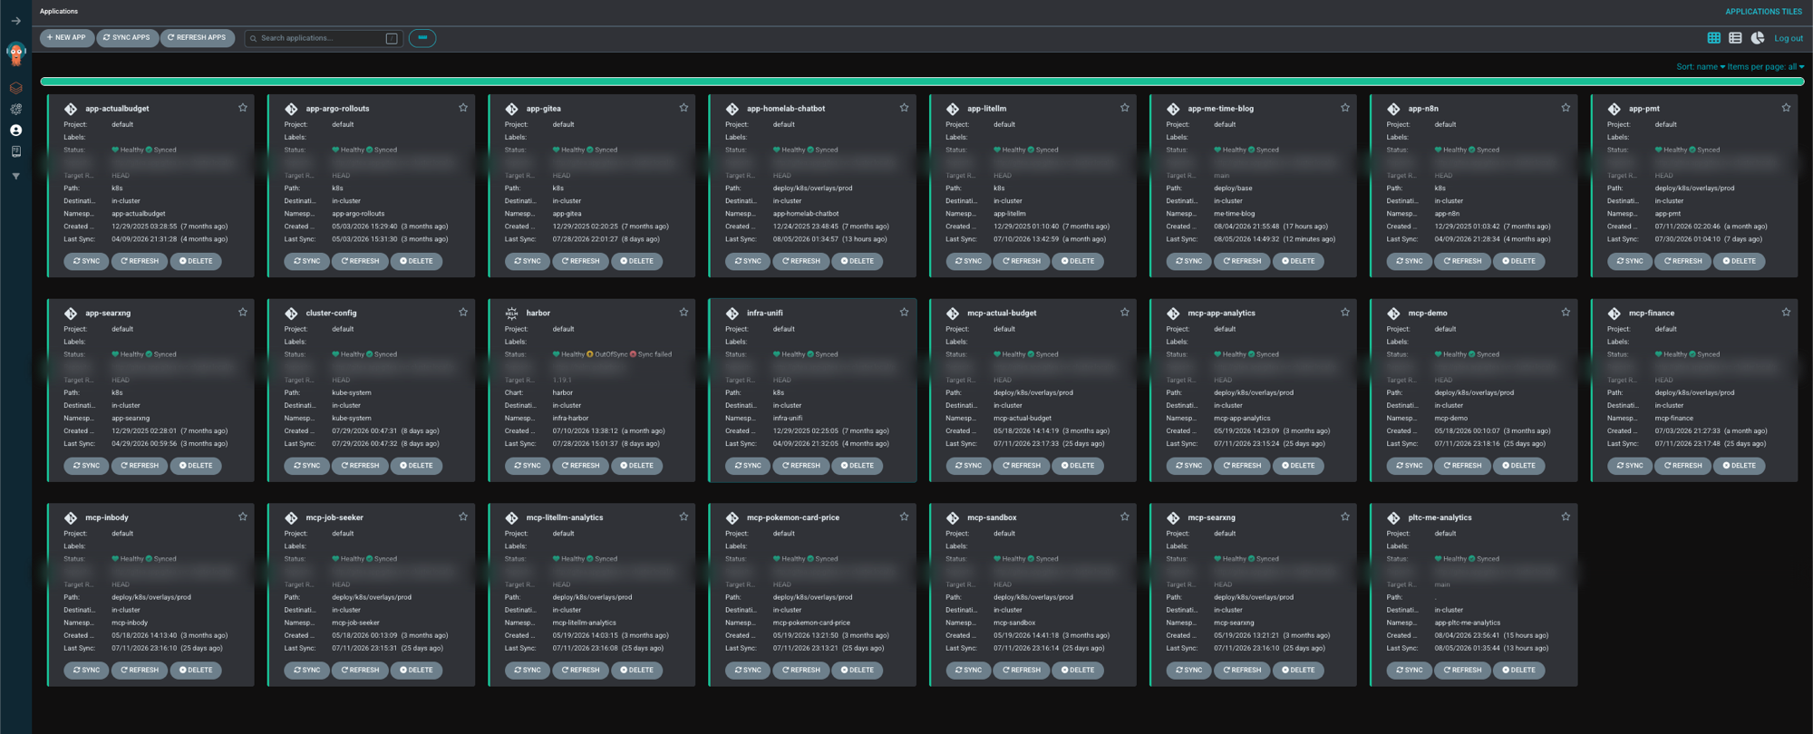Sync the mcp-inbody application
This screenshot has height=734, width=1813.
86,671
